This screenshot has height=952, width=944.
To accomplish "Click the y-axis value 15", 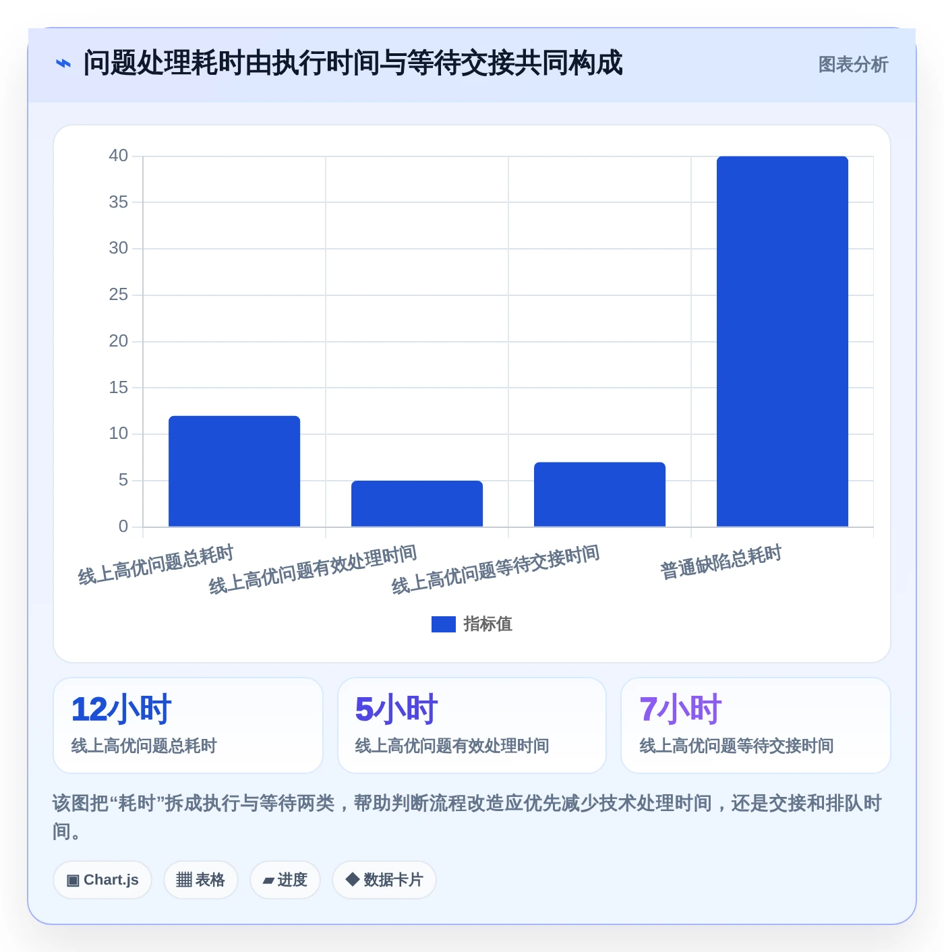I will pyautogui.click(x=119, y=388).
